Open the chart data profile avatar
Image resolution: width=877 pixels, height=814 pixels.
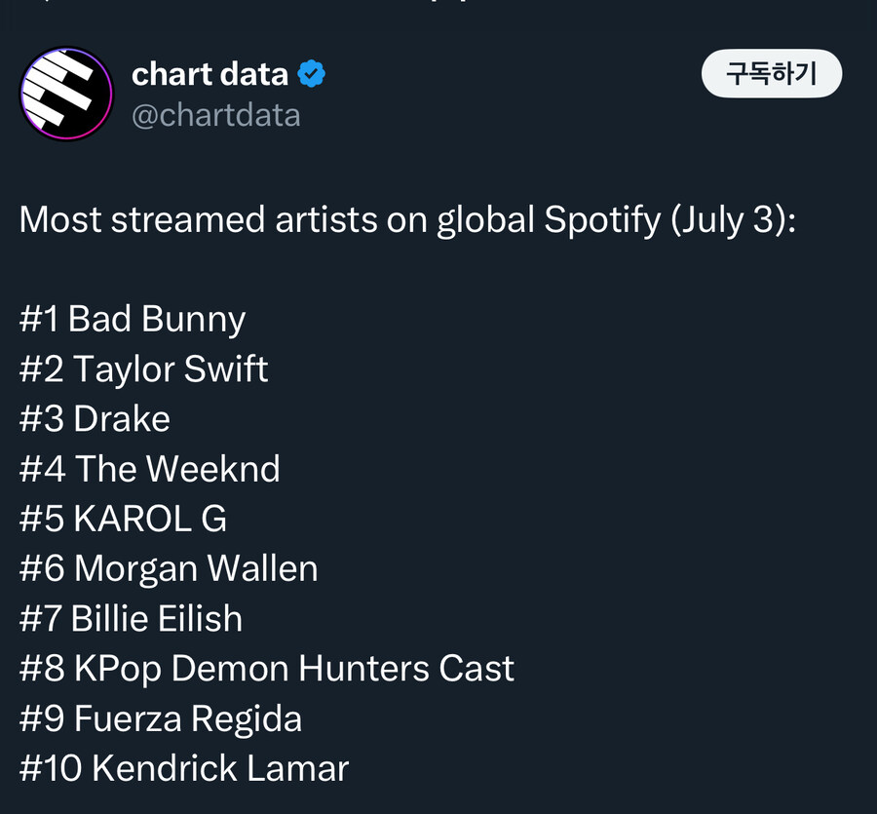click(x=66, y=93)
